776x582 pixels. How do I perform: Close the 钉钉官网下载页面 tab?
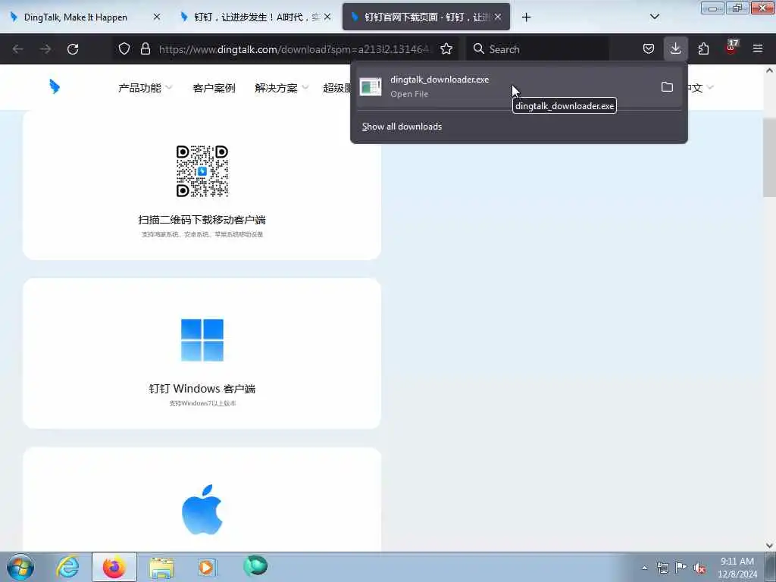498,17
